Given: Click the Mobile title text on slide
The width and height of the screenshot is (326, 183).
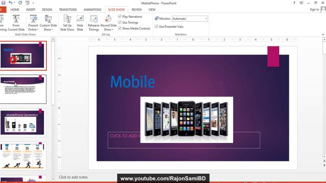Looking at the screenshot, I should pyautogui.click(x=132, y=81).
